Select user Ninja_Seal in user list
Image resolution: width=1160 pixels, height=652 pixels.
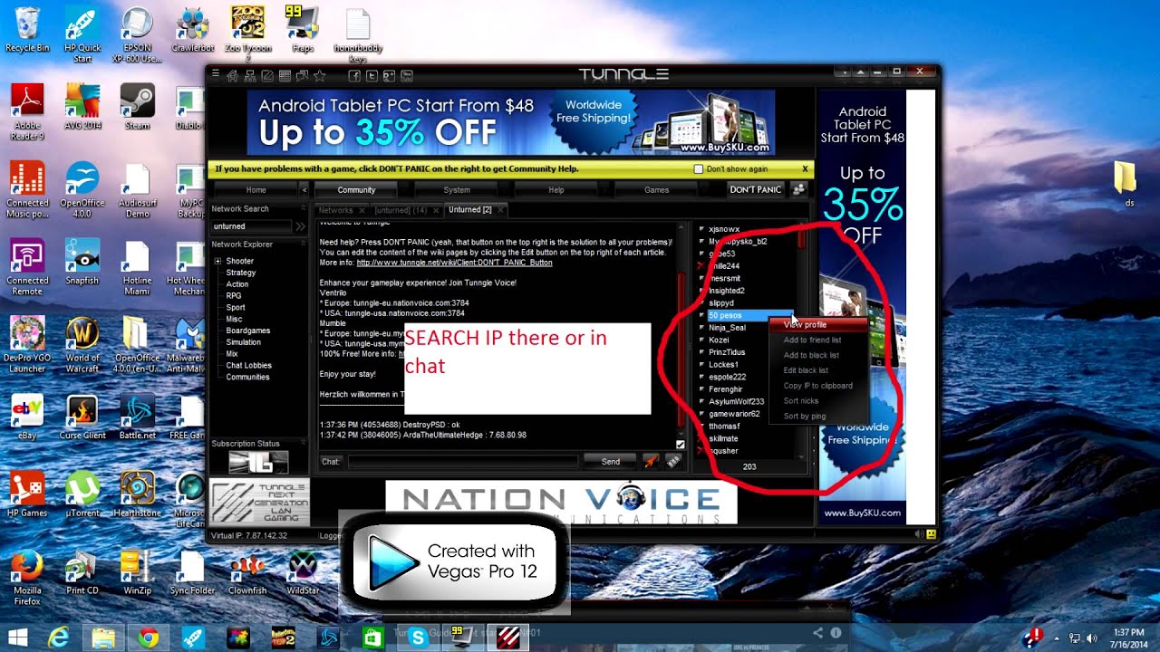[x=727, y=328]
